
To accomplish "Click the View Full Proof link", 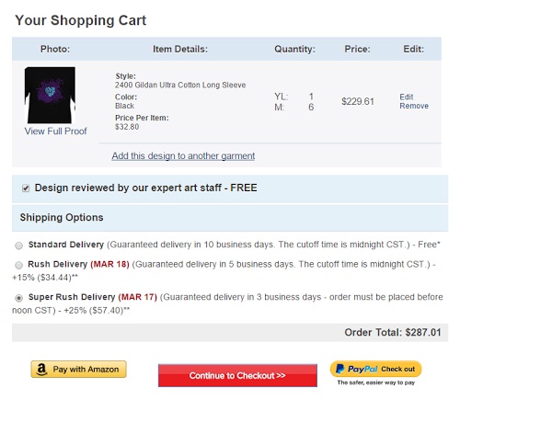I will tap(55, 131).
